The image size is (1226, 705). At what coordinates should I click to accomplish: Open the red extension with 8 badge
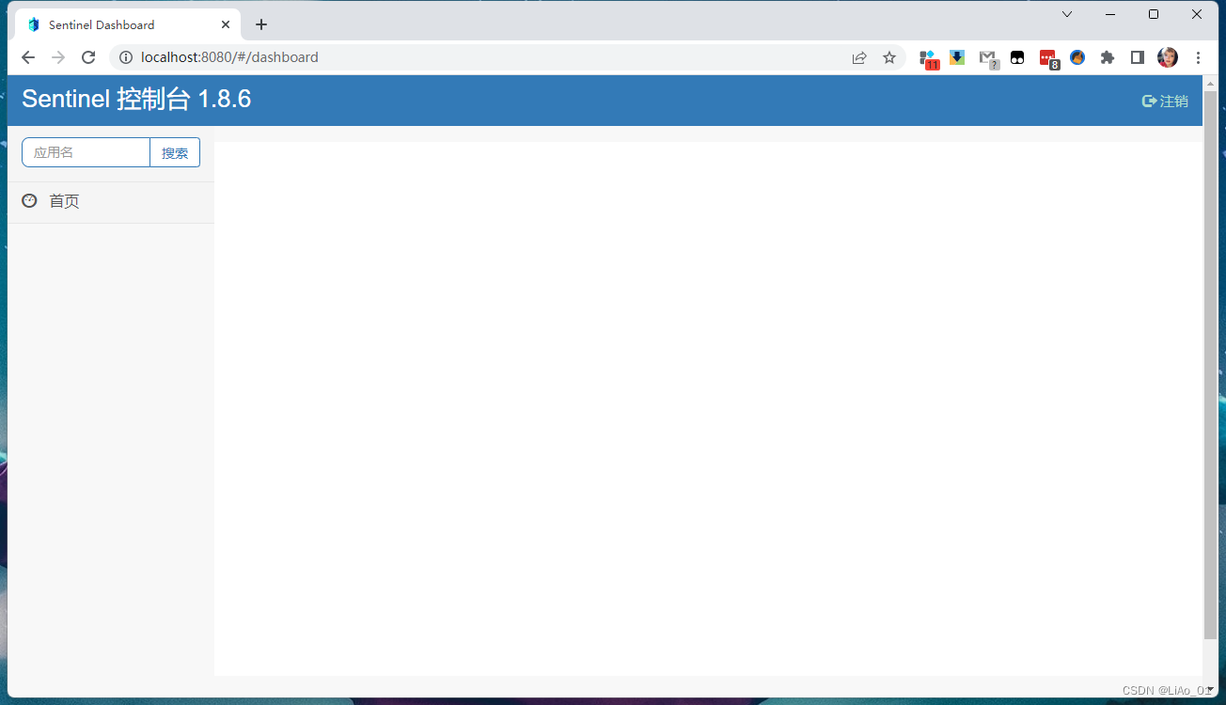click(1049, 58)
